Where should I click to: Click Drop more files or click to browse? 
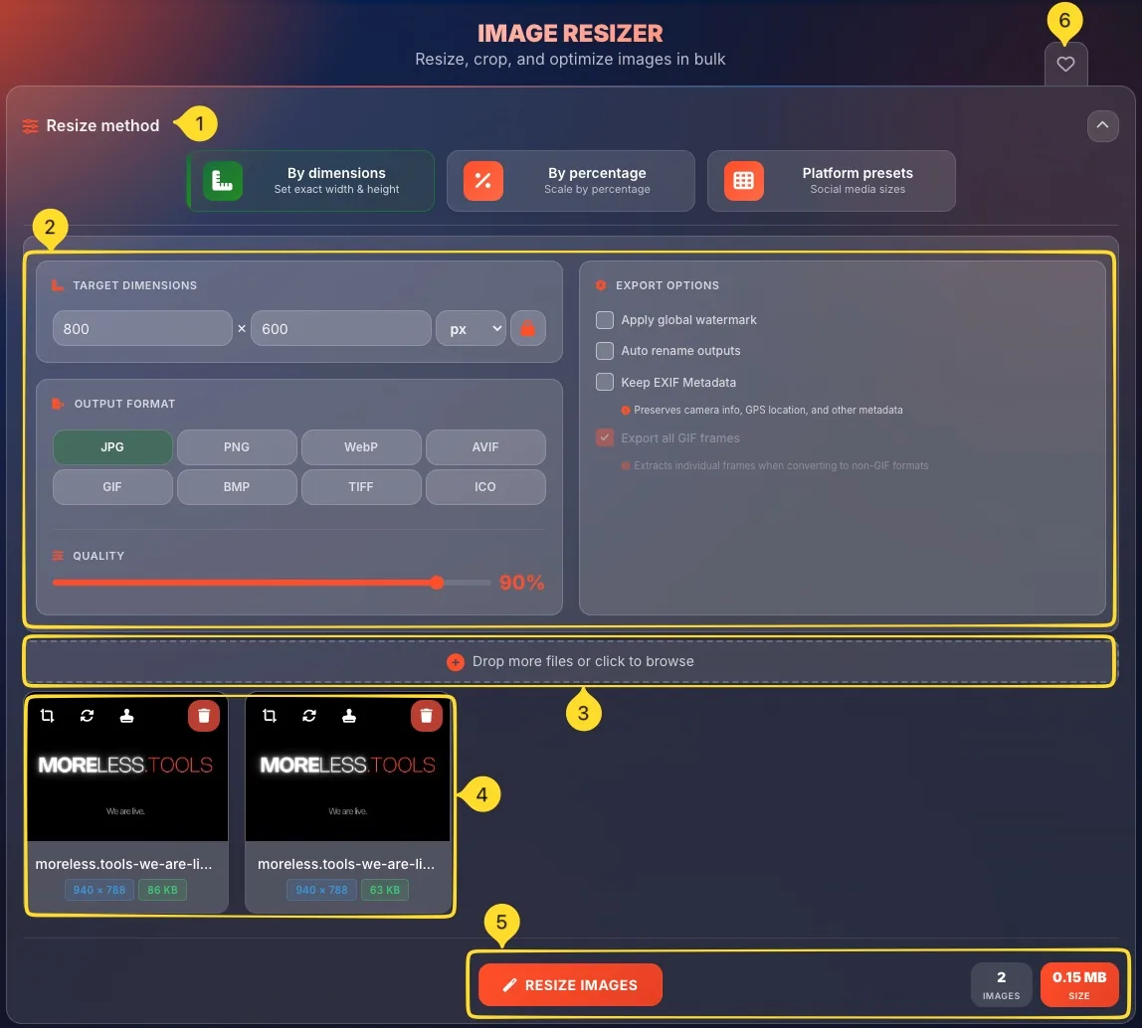pyautogui.click(x=570, y=660)
